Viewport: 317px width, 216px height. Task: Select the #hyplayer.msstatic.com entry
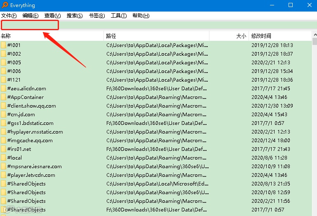point(35,131)
